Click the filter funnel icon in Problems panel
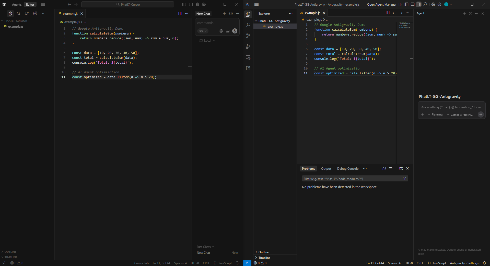This screenshot has height=266, width=490. click(404, 179)
